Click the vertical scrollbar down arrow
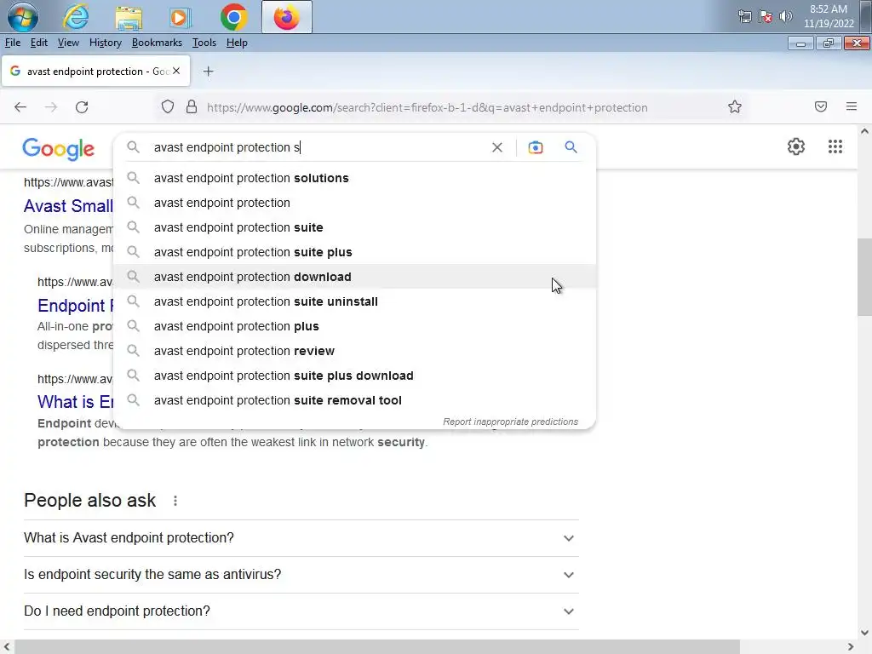Screen dimensions: 872x654 pyautogui.click(x=864, y=633)
